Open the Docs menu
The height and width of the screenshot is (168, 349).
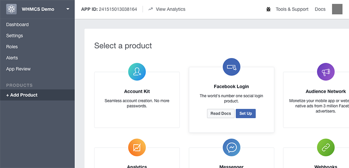[x=320, y=9]
